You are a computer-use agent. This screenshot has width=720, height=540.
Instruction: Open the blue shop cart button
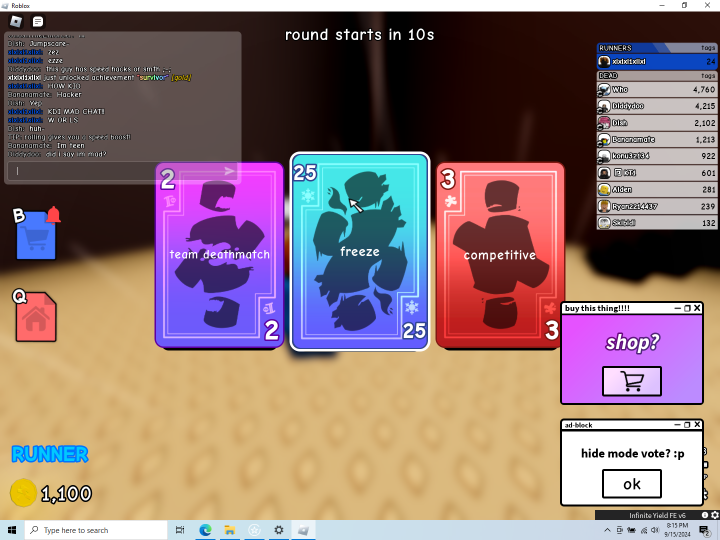[36, 235]
